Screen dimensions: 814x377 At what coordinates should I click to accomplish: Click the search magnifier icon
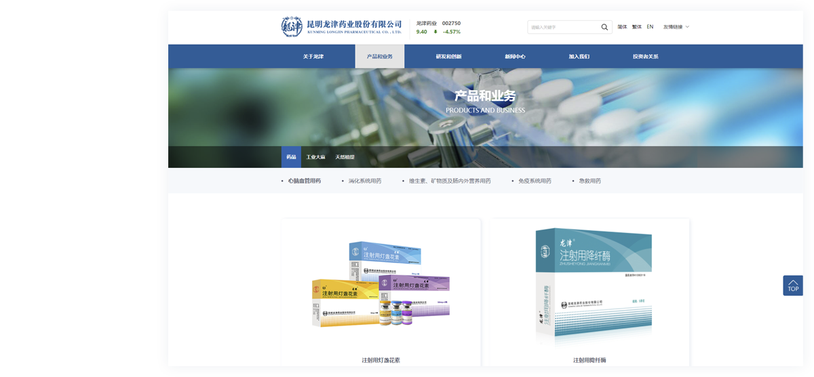coord(604,27)
